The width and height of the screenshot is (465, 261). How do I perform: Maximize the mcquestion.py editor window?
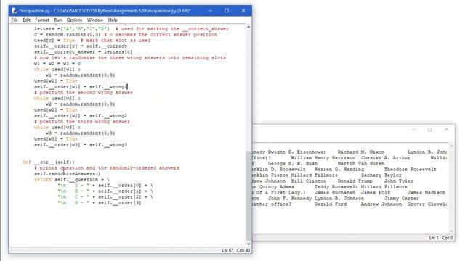227,11
